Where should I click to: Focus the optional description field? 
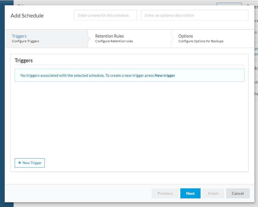[195, 15]
